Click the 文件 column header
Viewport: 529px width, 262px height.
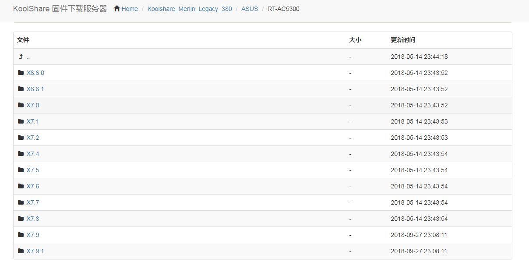23,40
